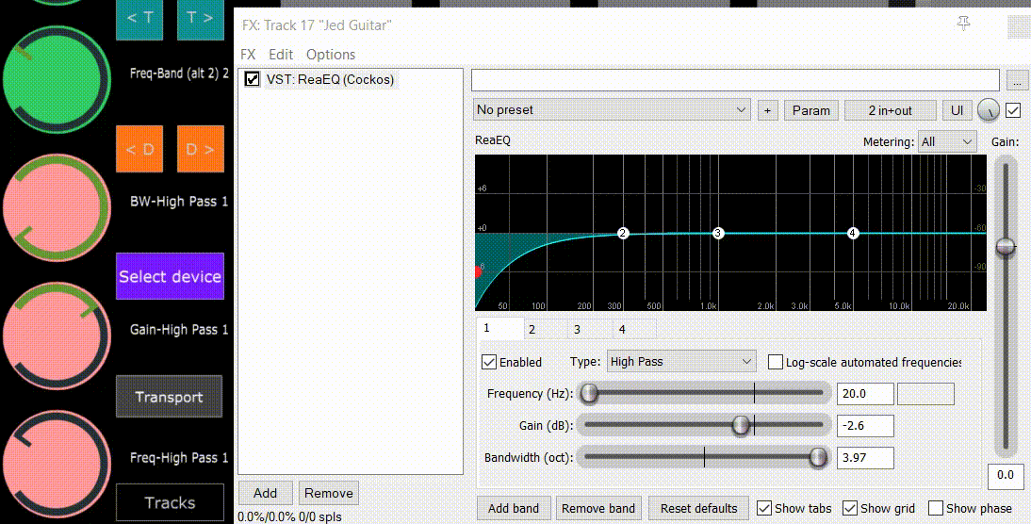Click the Bandwidth slider handle
Screen dimensions: 1031x524
tap(818, 457)
